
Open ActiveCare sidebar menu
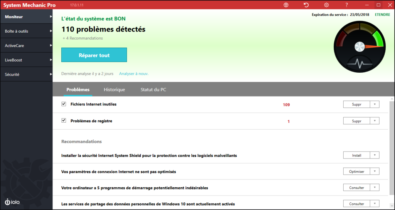[x=26, y=45]
